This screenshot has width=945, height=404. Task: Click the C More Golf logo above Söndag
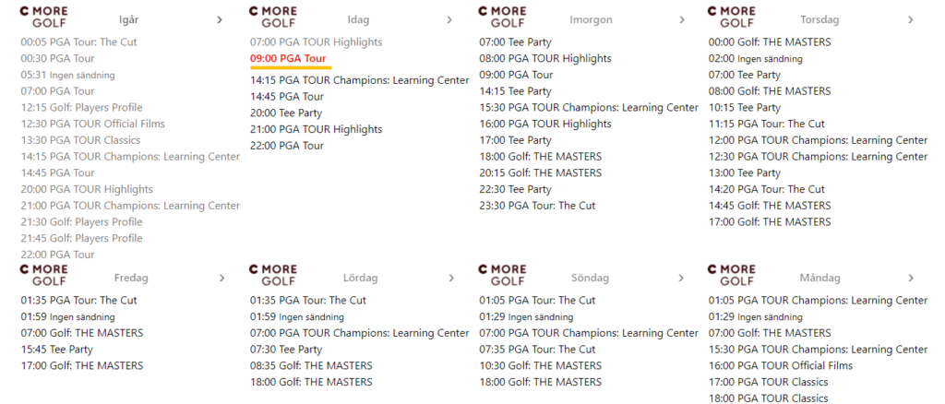(502, 275)
